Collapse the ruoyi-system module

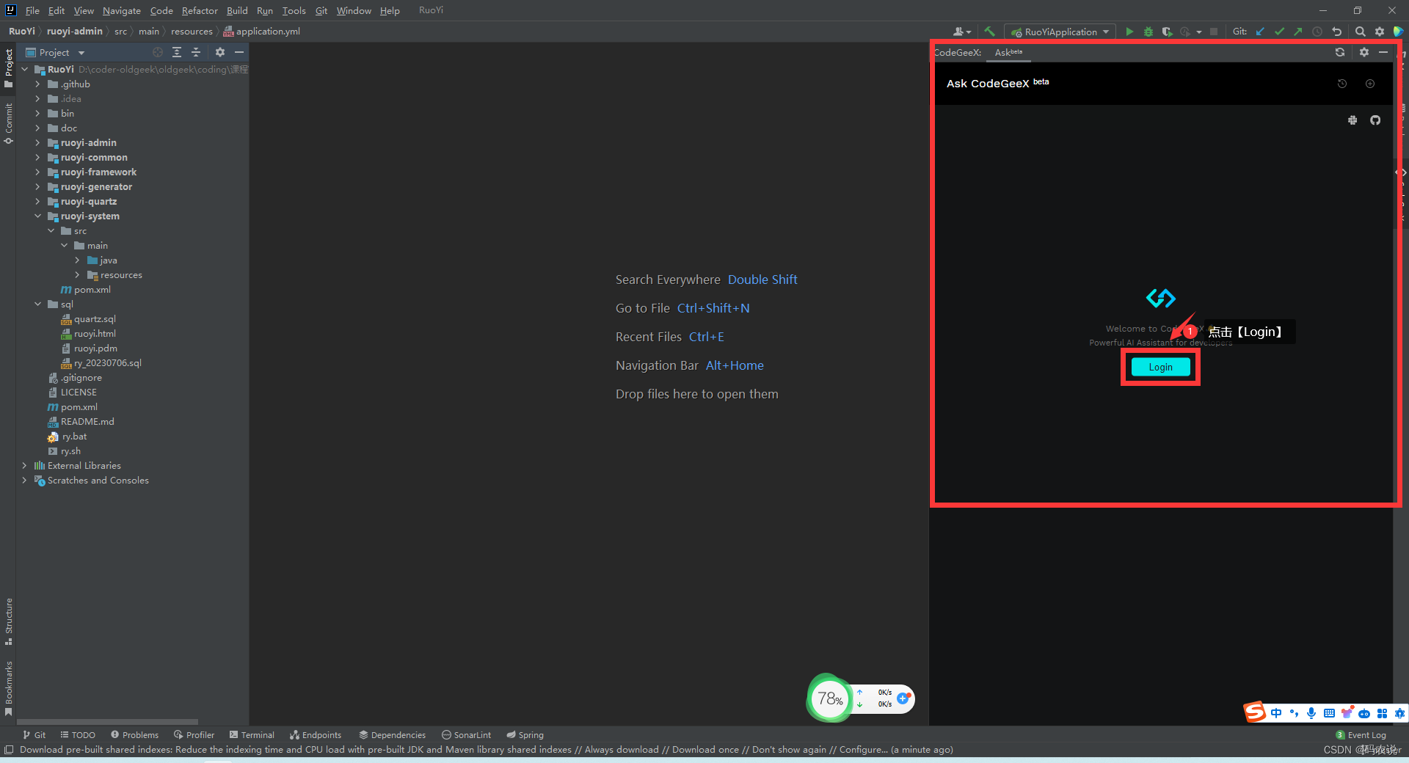37,216
